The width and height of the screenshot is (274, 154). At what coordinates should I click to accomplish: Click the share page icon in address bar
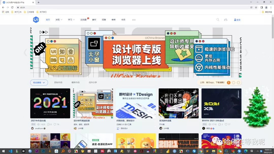coord(251,7)
